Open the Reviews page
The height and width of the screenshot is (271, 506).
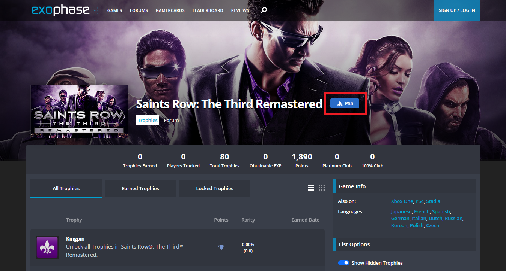coord(240,10)
